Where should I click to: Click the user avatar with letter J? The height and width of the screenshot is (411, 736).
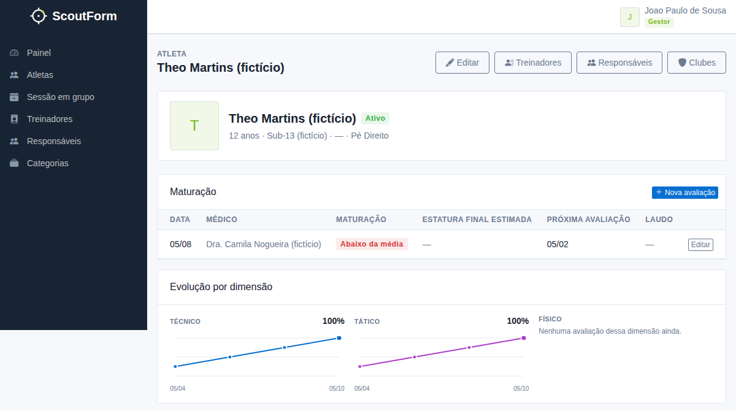click(x=630, y=17)
